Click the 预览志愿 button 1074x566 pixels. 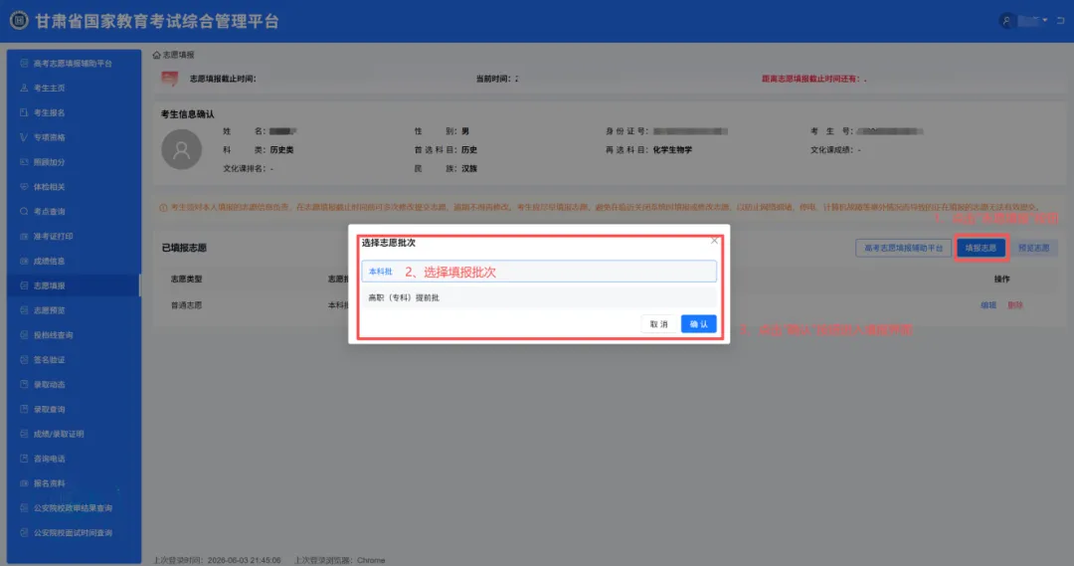1033,248
